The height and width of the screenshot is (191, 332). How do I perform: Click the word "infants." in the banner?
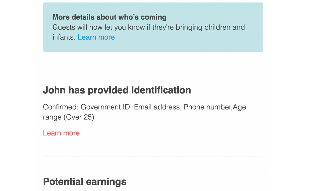(64, 37)
